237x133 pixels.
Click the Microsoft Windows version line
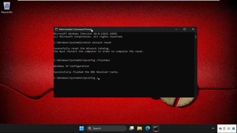coord(86,34)
